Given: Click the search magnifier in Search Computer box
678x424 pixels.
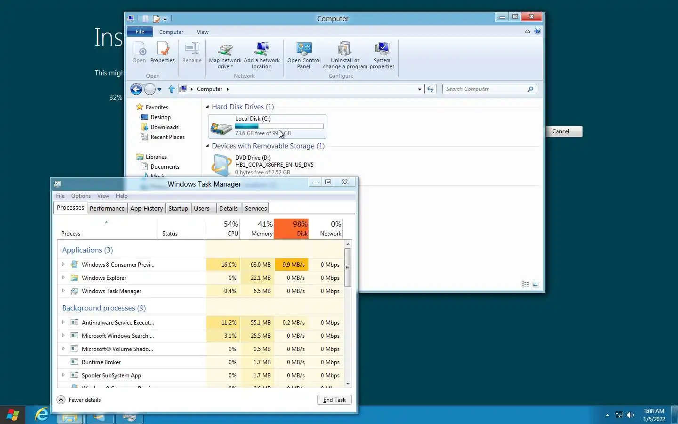Looking at the screenshot, I should pyautogui.click(x=530, y=89).
